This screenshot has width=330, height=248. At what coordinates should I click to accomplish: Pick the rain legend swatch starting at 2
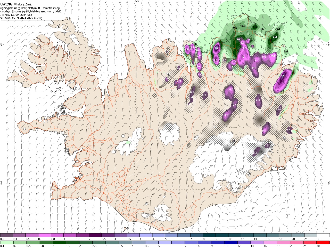tap(85, 243)
